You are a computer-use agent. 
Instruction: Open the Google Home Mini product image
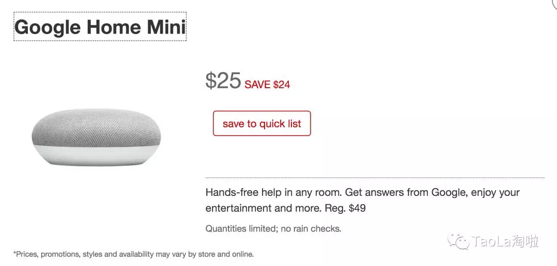[x=96, y=137]
